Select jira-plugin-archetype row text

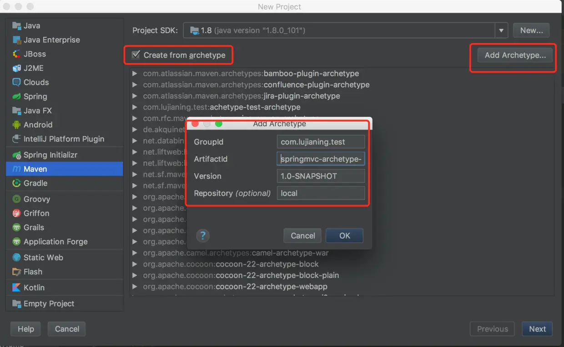click(x=242, y=96)
